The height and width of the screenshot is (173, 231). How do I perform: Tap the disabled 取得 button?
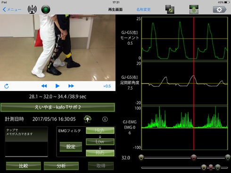point(101,166)
